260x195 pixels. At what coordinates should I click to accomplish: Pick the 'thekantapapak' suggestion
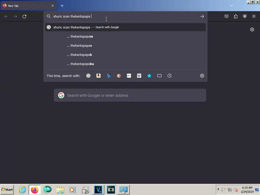[125, 55]
